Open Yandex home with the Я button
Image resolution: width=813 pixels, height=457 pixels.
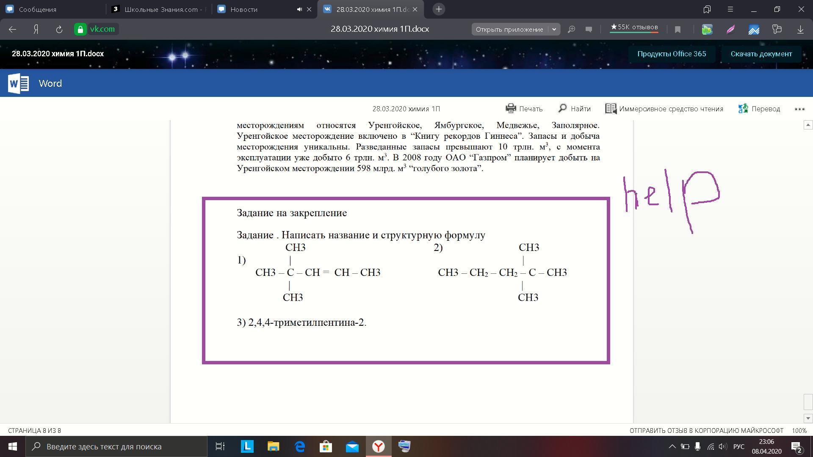(36, 29)
